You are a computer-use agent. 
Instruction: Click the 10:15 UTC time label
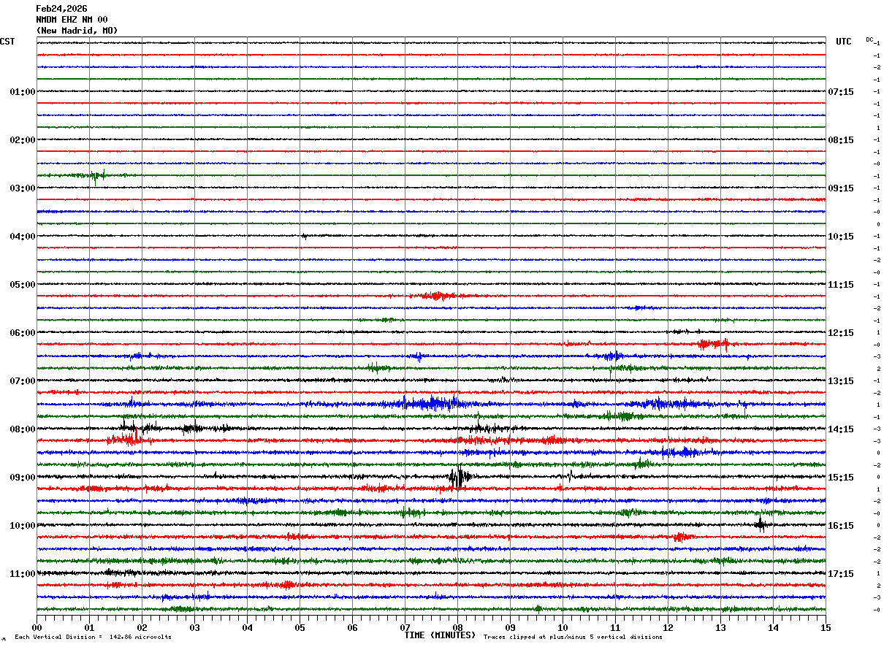pos(841,237)
